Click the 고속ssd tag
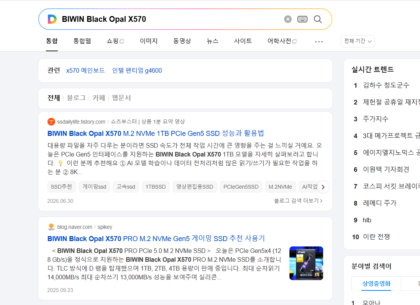The image size is (420, 305). pos(126,187)
